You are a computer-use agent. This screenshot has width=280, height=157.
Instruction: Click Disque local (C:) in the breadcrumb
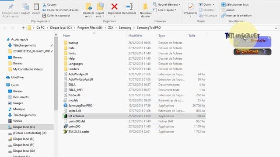(x=61, y=28)
